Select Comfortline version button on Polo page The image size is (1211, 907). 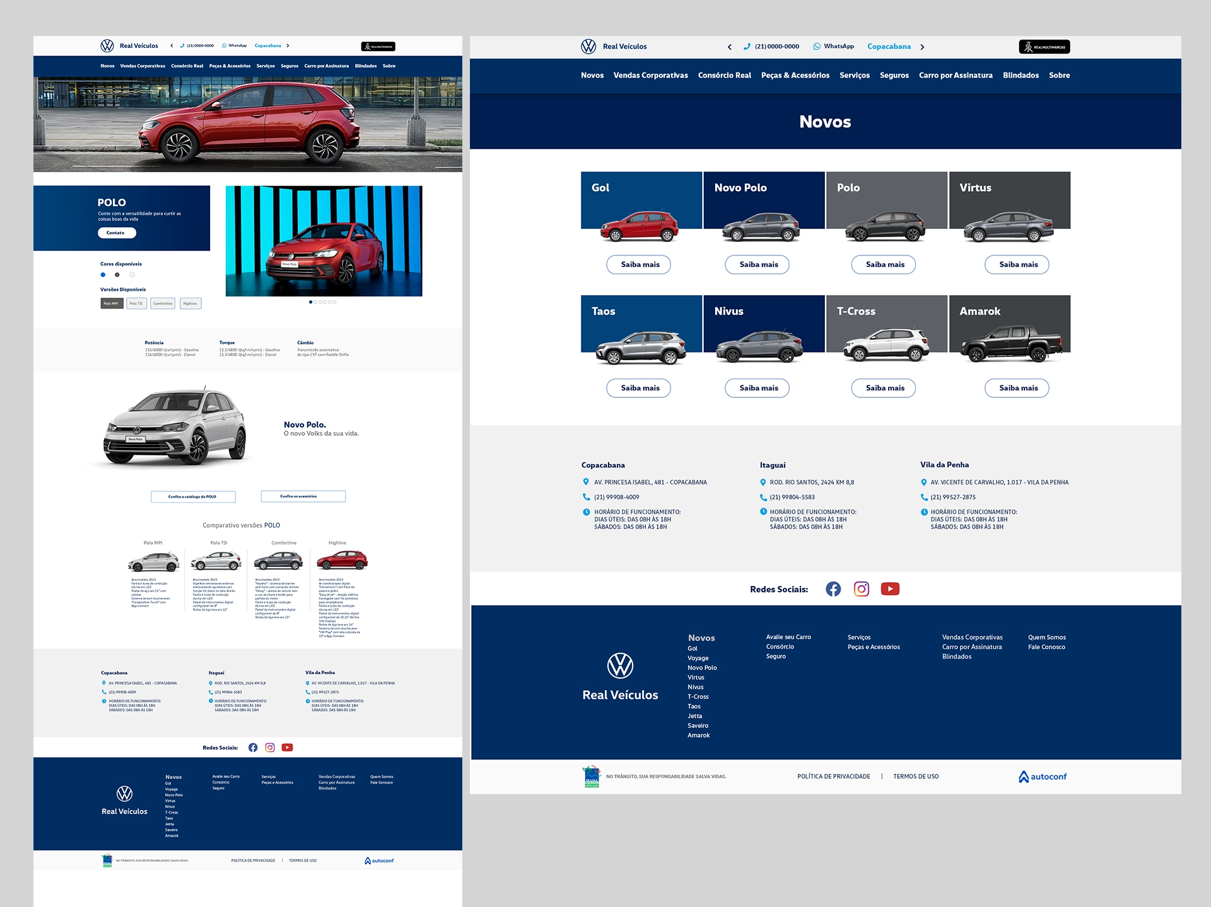[163, 303]
